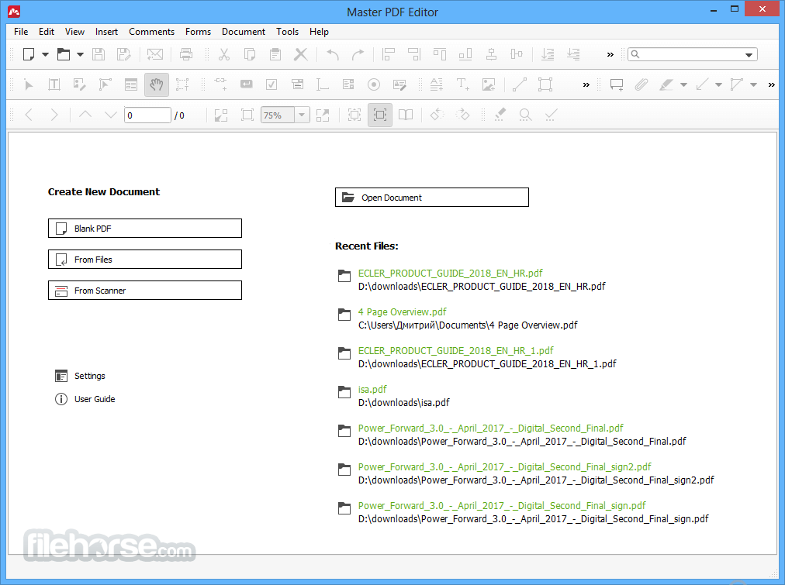Click the Check Box form field icon

click(x=271, y=84)
